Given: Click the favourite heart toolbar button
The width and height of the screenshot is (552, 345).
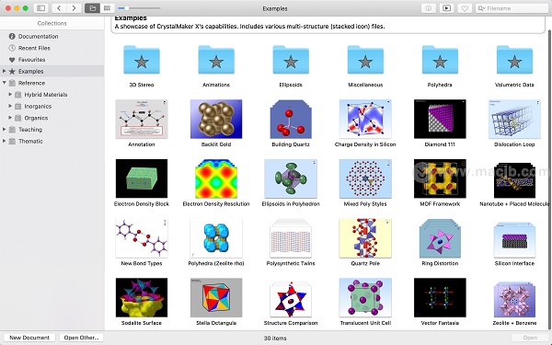Looking at the screenshot, I should pyautogui.click(x=465, y=8).
